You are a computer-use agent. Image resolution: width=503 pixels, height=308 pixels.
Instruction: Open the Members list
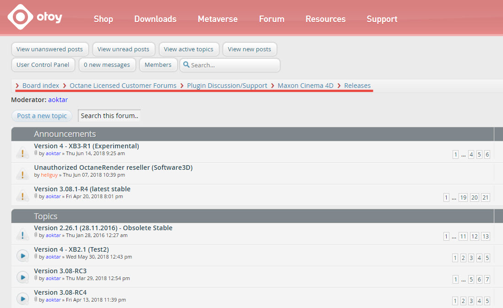pyautogui.click(x=158, y=65)
